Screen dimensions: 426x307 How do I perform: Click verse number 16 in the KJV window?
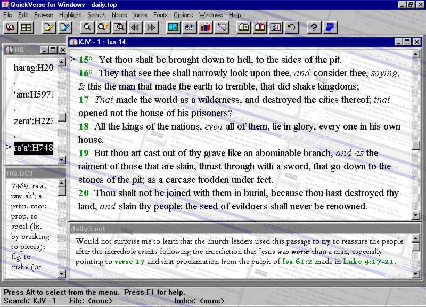(84, 73)
